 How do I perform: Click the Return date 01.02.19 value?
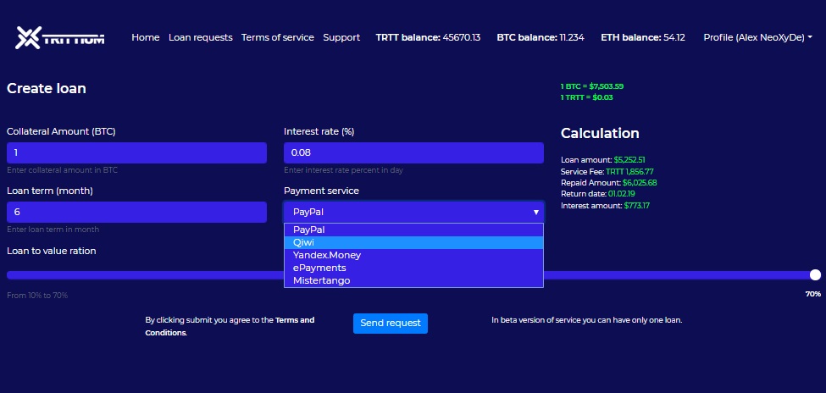pos(621,194)
